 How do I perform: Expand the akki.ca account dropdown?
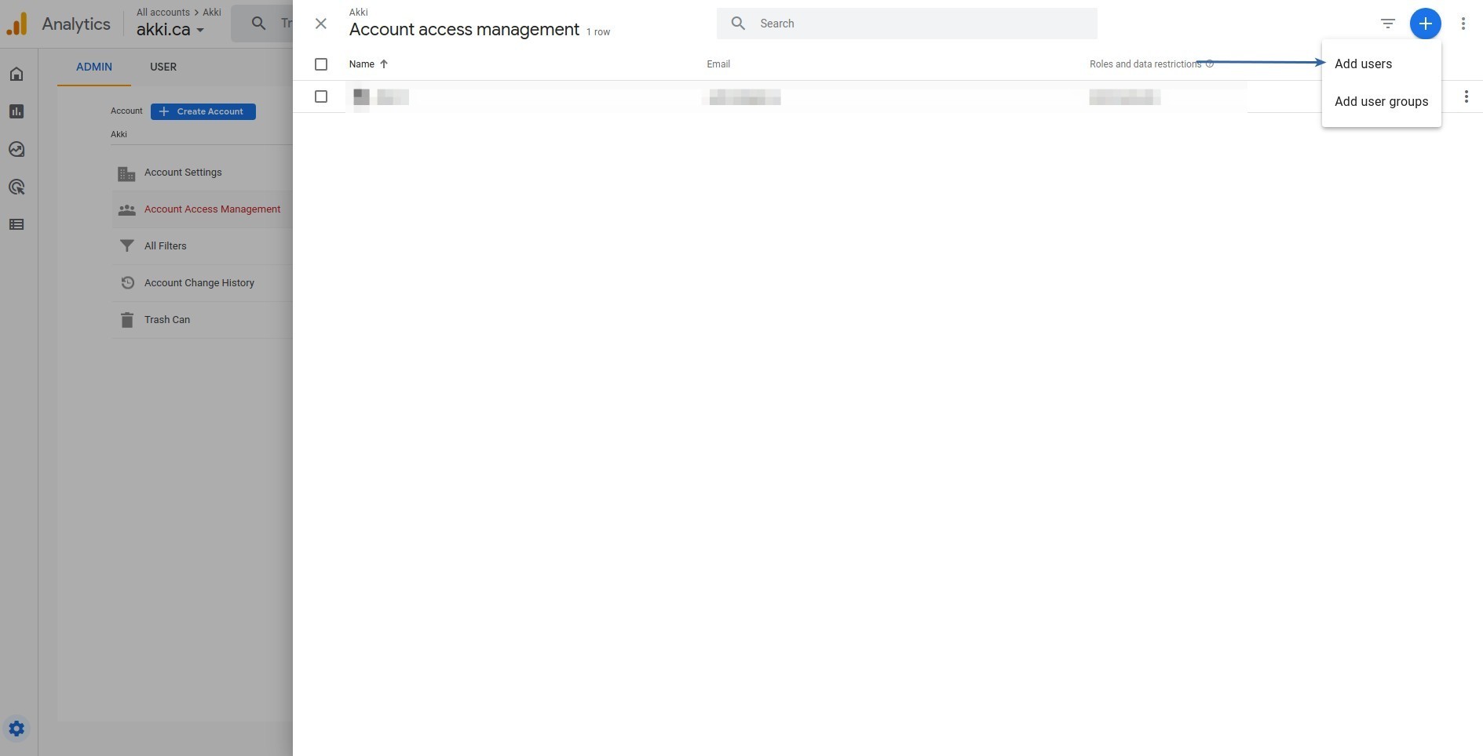coord(170,30)
